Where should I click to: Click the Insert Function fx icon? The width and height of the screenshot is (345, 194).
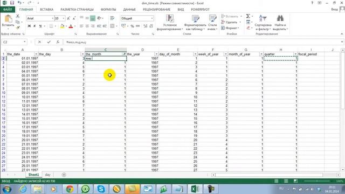click(58, 42)
